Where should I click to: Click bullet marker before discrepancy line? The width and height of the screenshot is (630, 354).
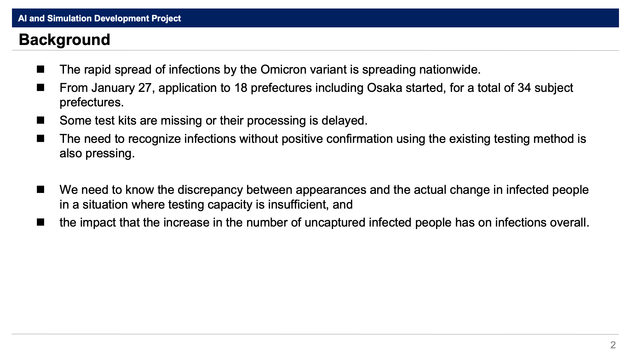pos(40,189)
